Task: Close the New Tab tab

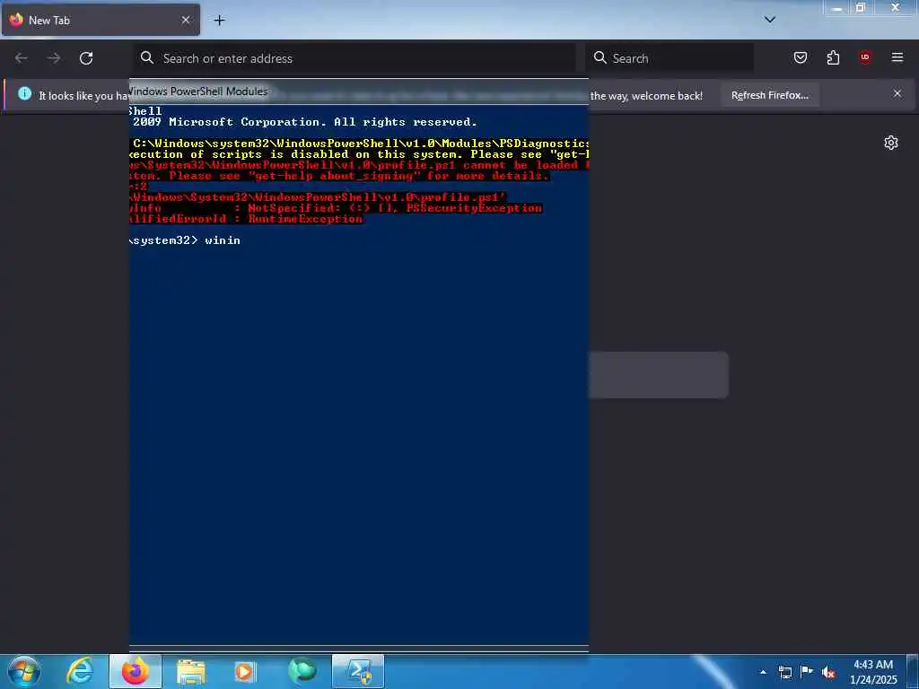Action: click(185, 20)
